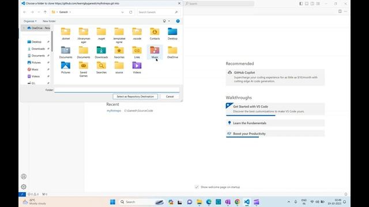
Task: Show errors and warnings status bar item
Action: pos(33,194)
